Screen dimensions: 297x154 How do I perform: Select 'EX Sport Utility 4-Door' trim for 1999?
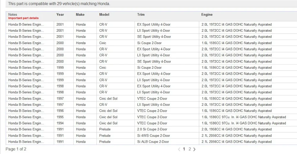click(x=154, y=74)
